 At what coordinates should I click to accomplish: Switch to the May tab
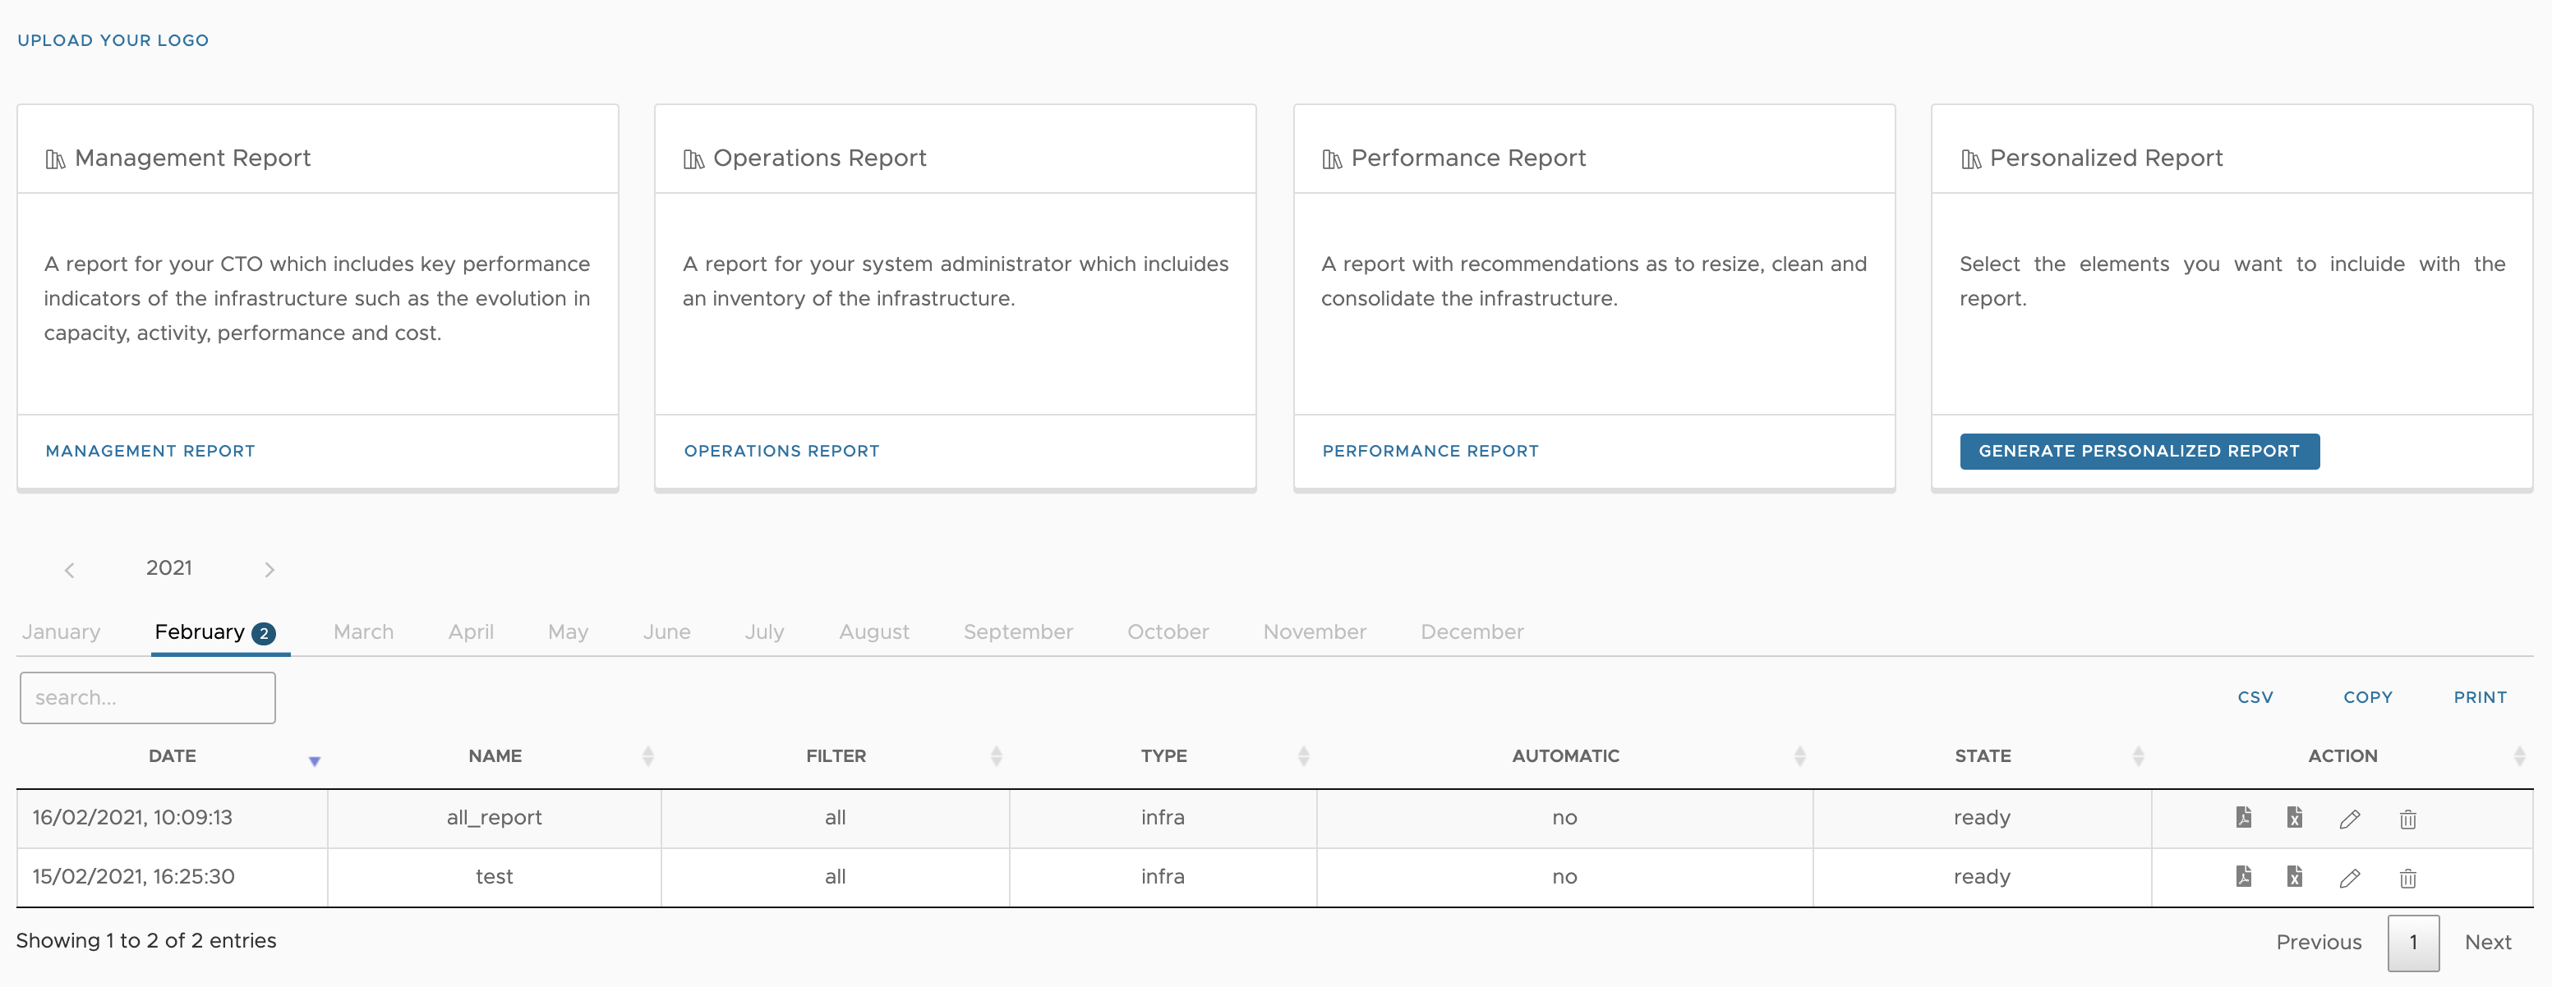pos(568,631)
